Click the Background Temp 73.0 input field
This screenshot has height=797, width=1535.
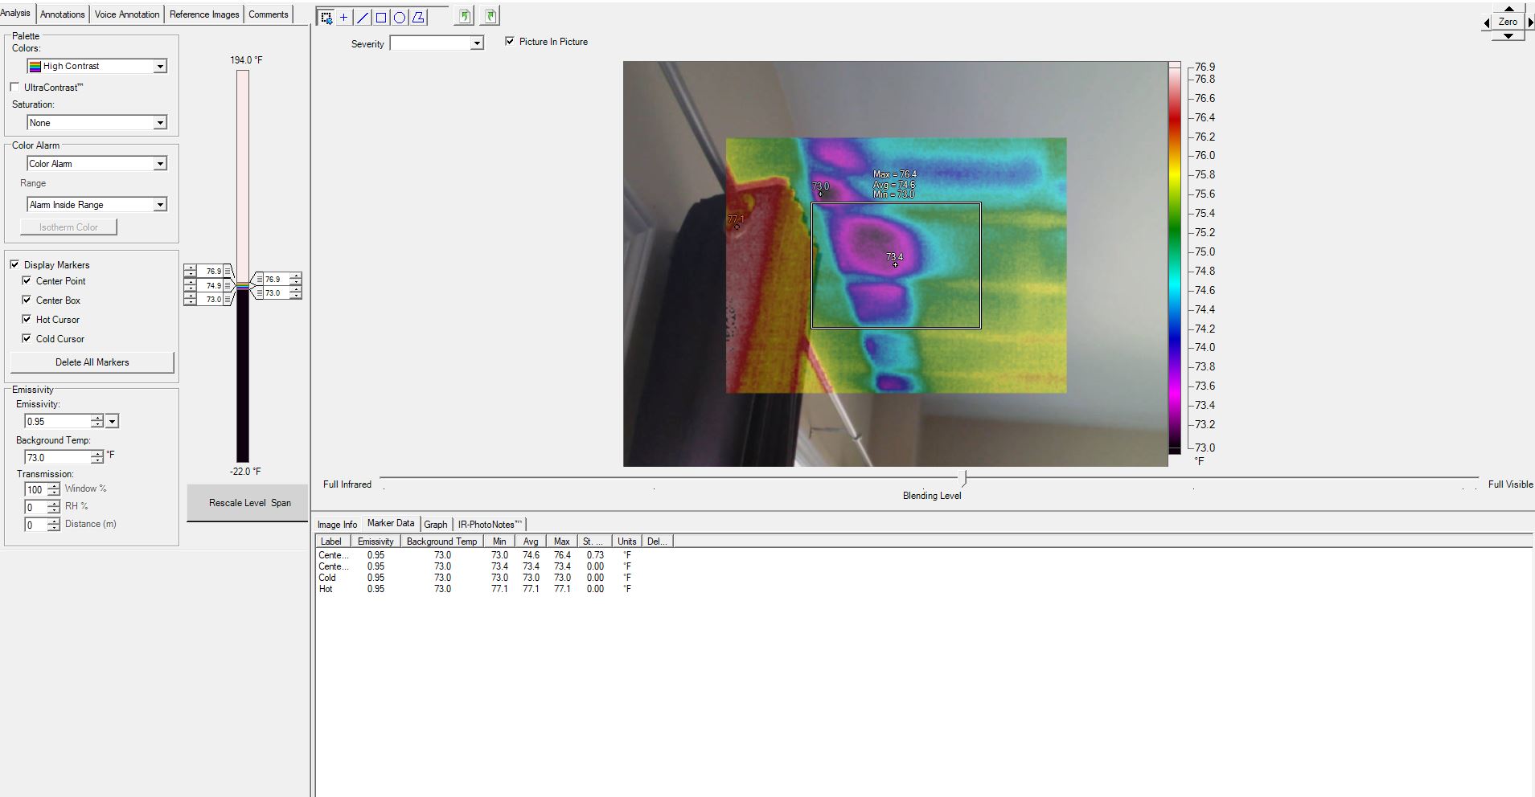(58, 457)
